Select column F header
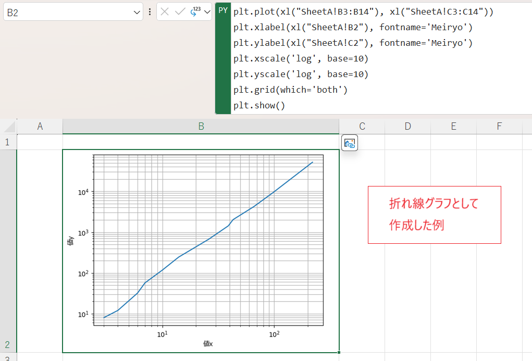Viewport: 532px width, 361px height. 499,126
